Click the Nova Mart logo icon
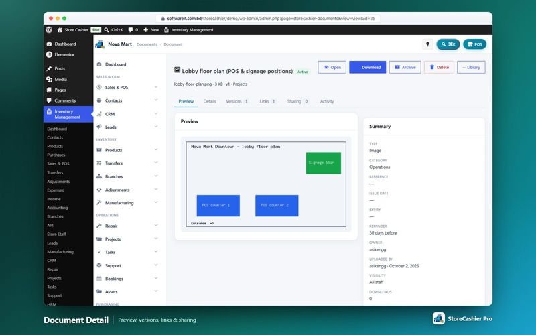This screenshot has width=536, height=335. (x=100, y=44)
